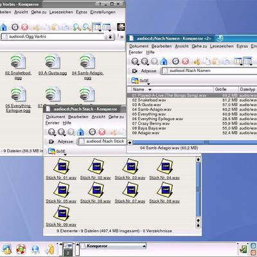Image resolution: width=257 pixels, height=257 pixels.
Task: Switch Nach Namen window to detailed list view
Action: pyautogui.click(x=248, y=62)
